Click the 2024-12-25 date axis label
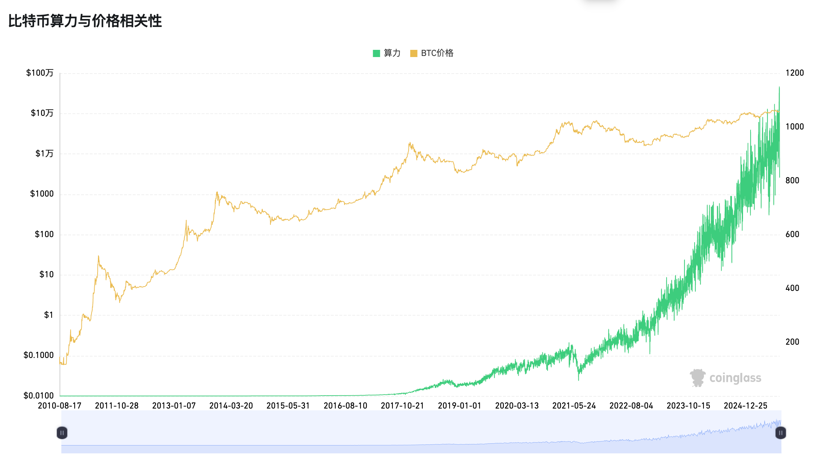818x467 pixels. [745, 406]
